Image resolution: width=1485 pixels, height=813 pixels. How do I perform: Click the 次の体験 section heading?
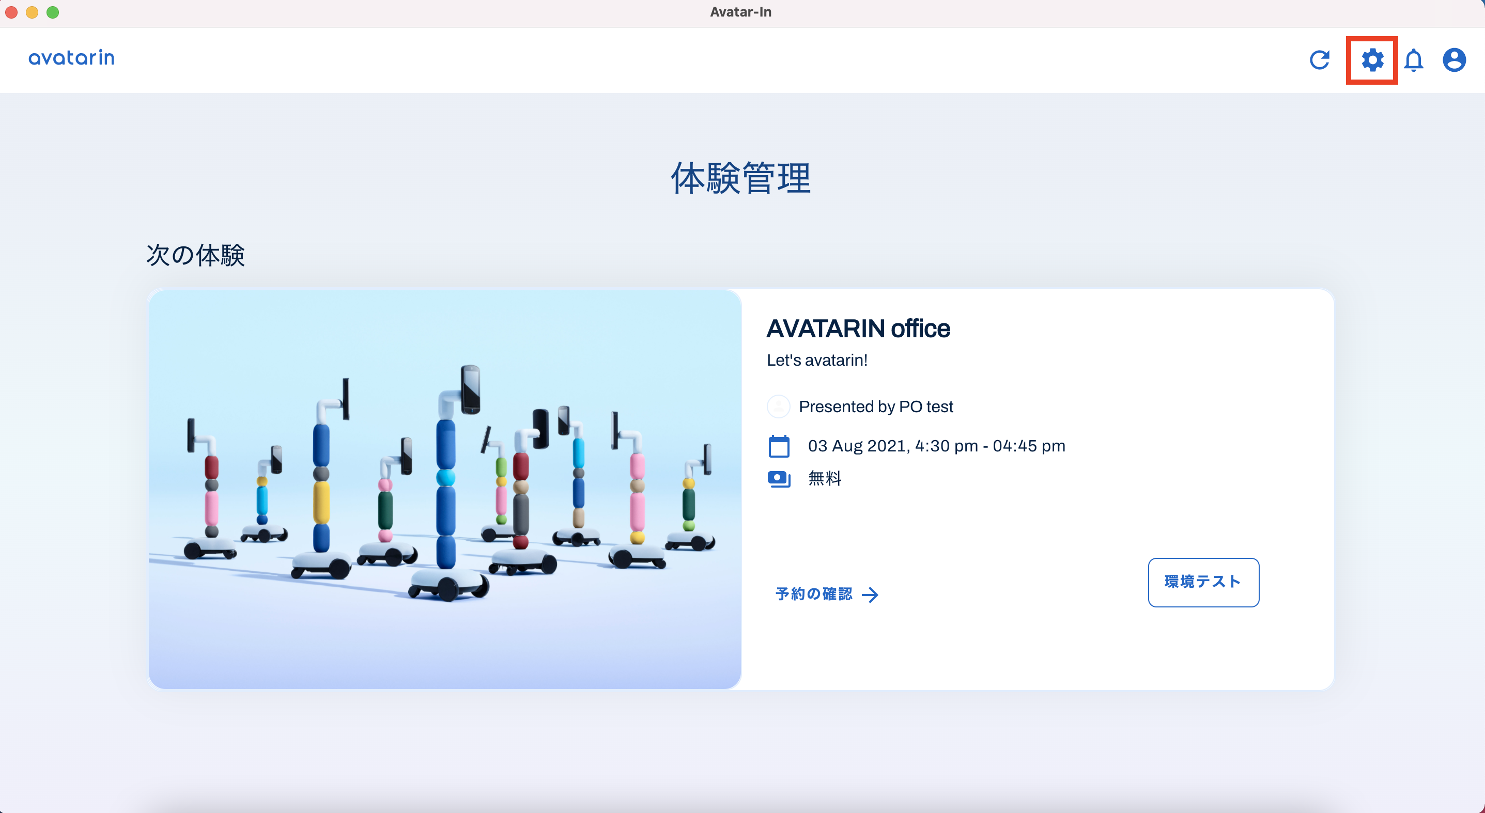195,255
